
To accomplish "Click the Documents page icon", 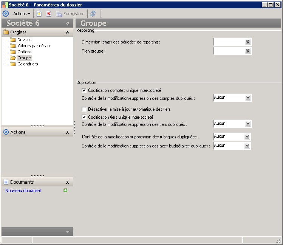I will (6, 182).
